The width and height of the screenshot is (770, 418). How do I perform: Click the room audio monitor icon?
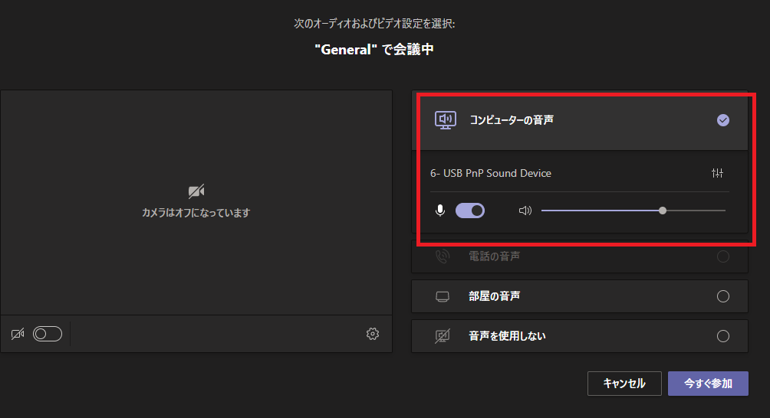[443, 296]
